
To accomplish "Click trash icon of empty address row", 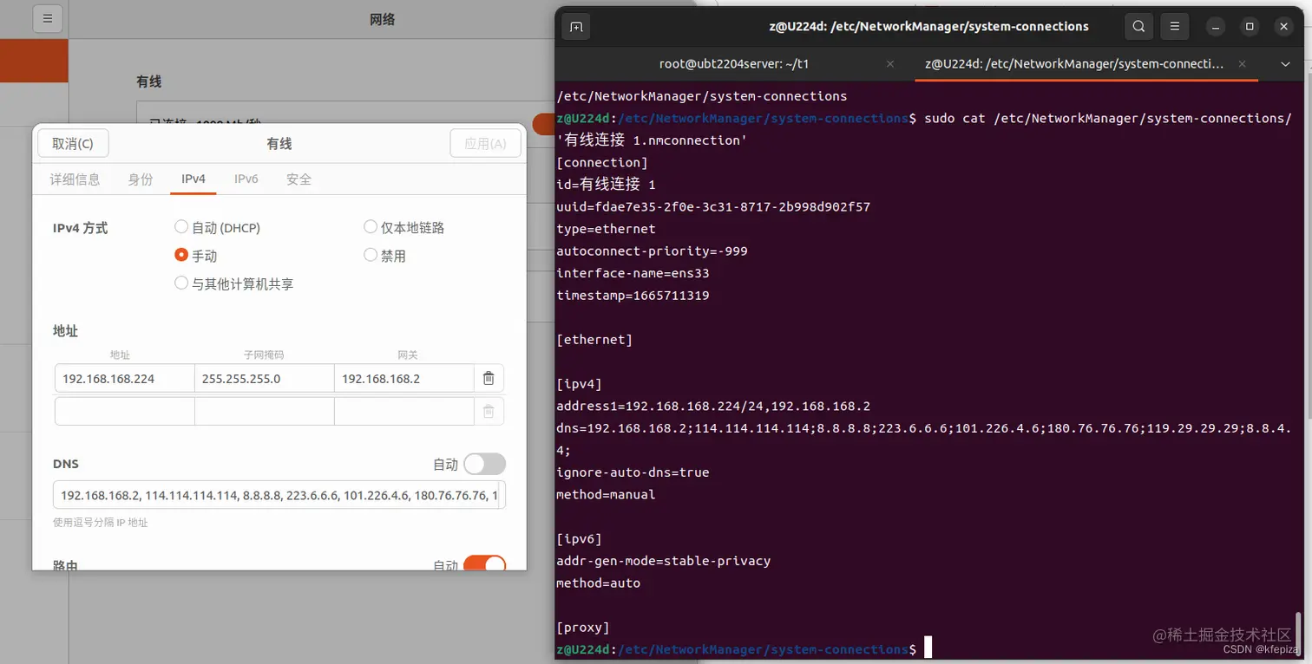I will [489, 412].
